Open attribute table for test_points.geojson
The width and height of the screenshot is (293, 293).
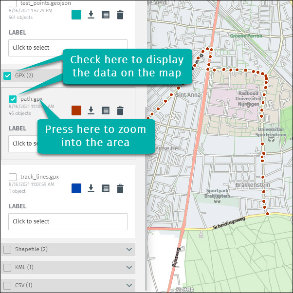pos(106,15)
